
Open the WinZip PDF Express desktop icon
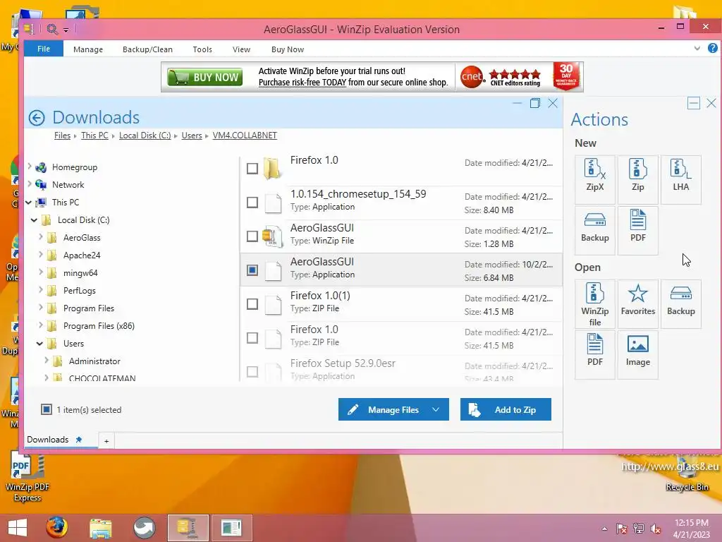click(27, 477)
